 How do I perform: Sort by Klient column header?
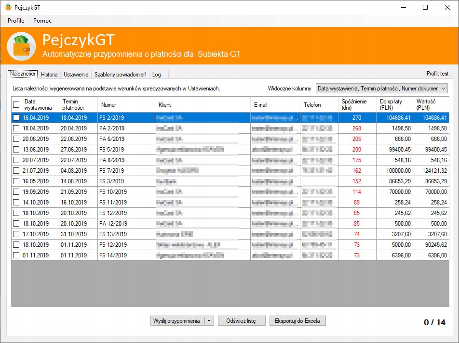coord(202,104)
